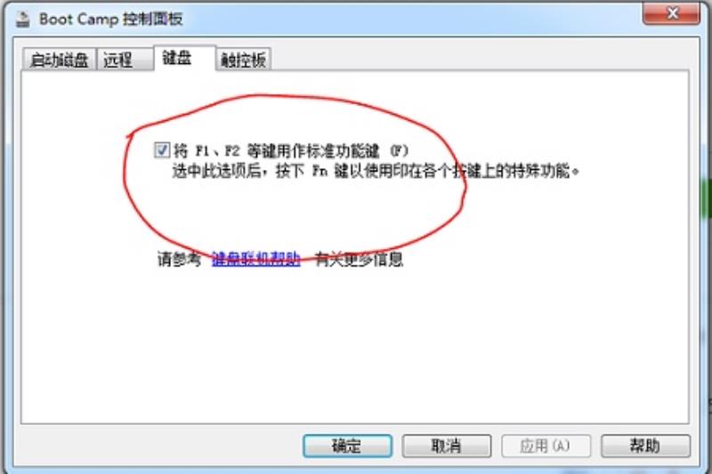Viewport: 712px width, 474px height.
Task: Click the blank area of the keyboard panel
Action: click(x=354, y=345)
